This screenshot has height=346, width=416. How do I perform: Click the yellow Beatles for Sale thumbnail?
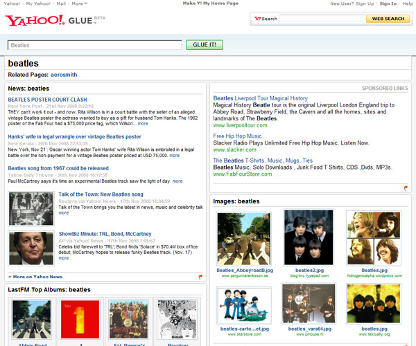[x=374, y=303]
